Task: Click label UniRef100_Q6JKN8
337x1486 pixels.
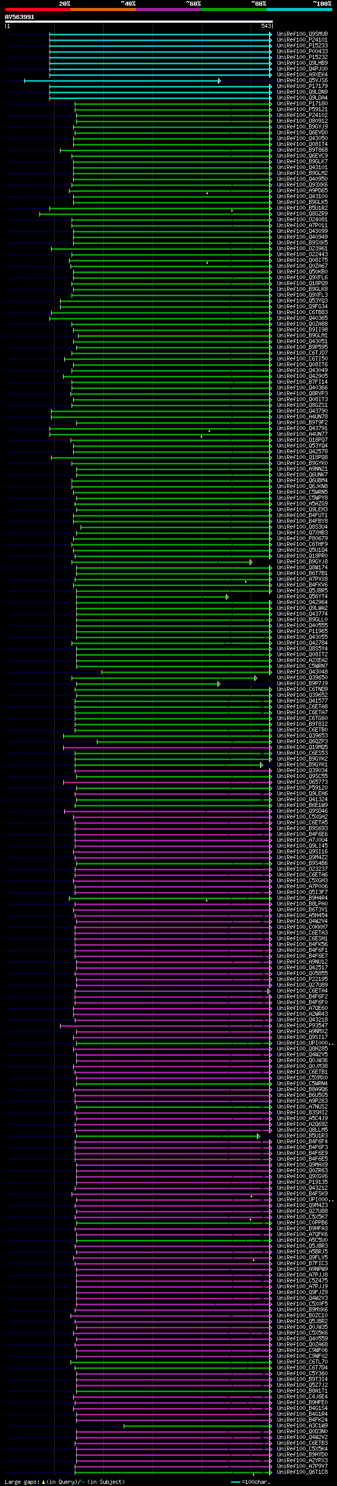Action: (x=302, y=487)
